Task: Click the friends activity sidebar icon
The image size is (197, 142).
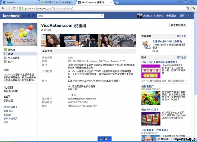Action: (6, 58)
